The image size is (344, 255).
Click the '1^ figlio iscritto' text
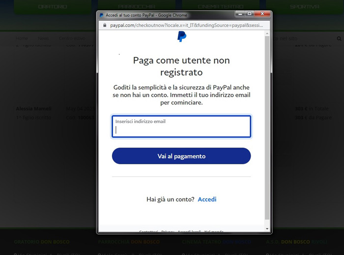33,118
